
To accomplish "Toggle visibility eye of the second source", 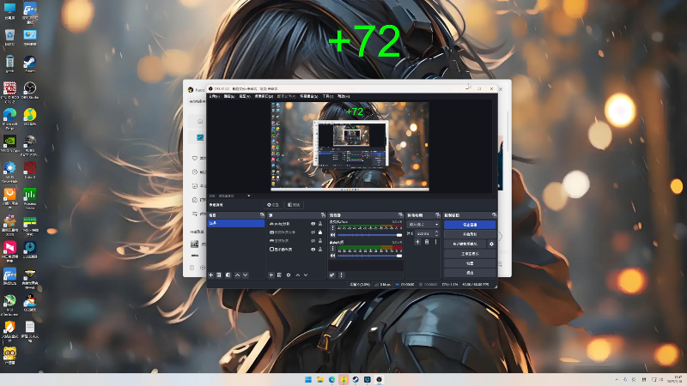I will click(313, 232).
